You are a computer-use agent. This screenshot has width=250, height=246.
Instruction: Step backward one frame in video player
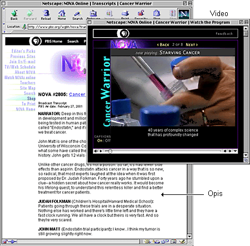(x=224, y=151)
